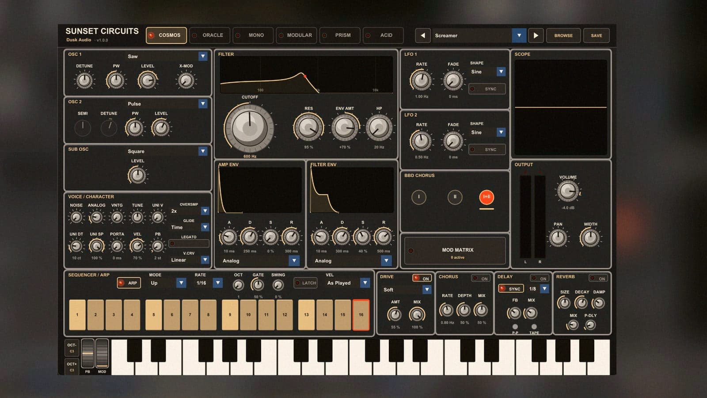Load the previous preset with left arrow

pos(422,35)
